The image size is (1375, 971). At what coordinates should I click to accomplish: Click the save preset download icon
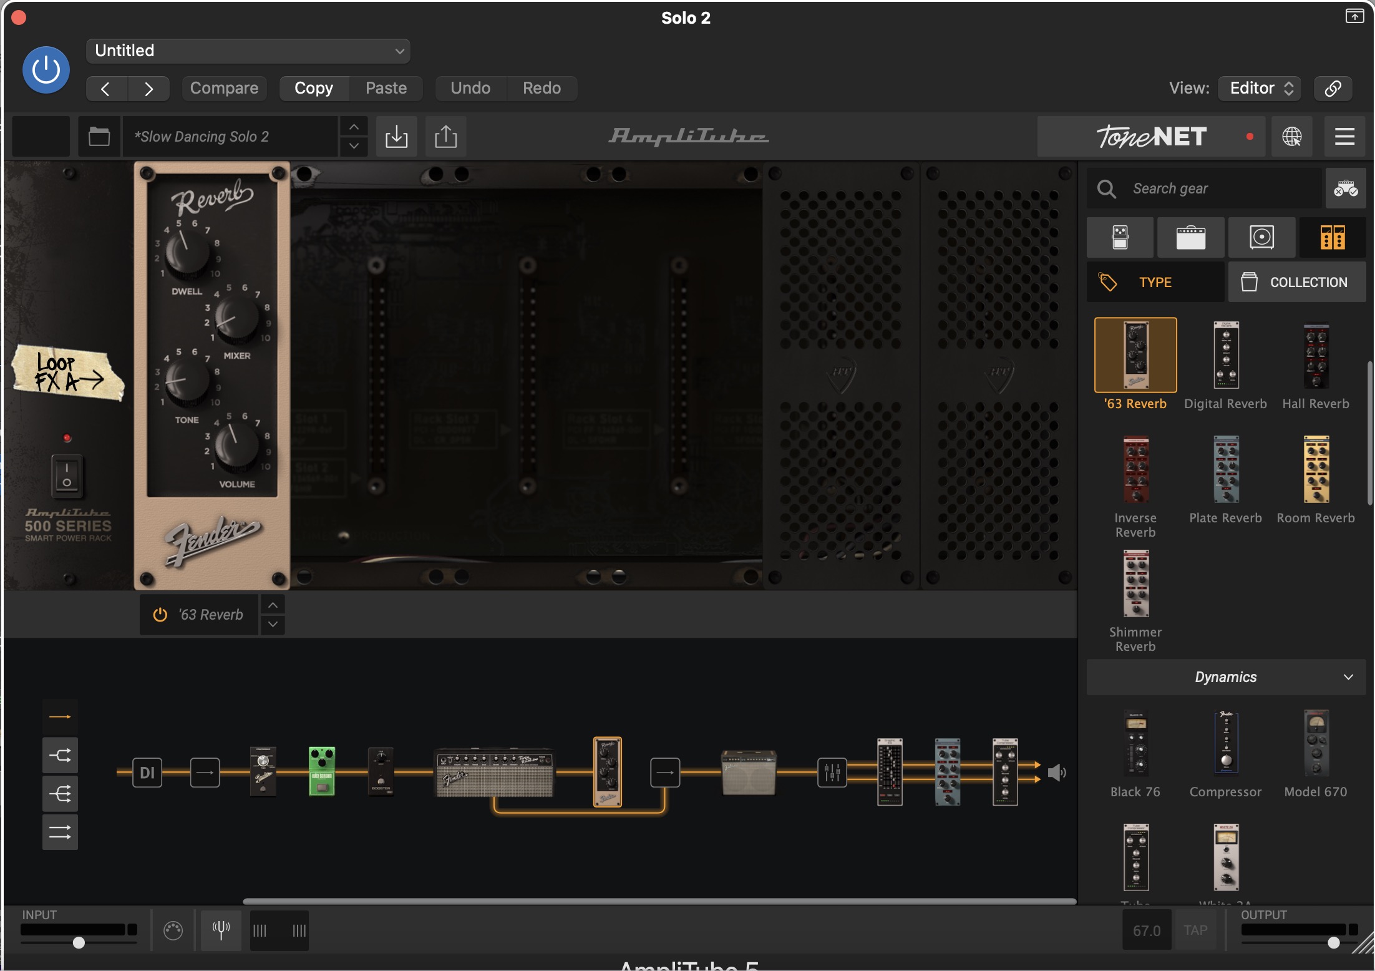point(396,136)
